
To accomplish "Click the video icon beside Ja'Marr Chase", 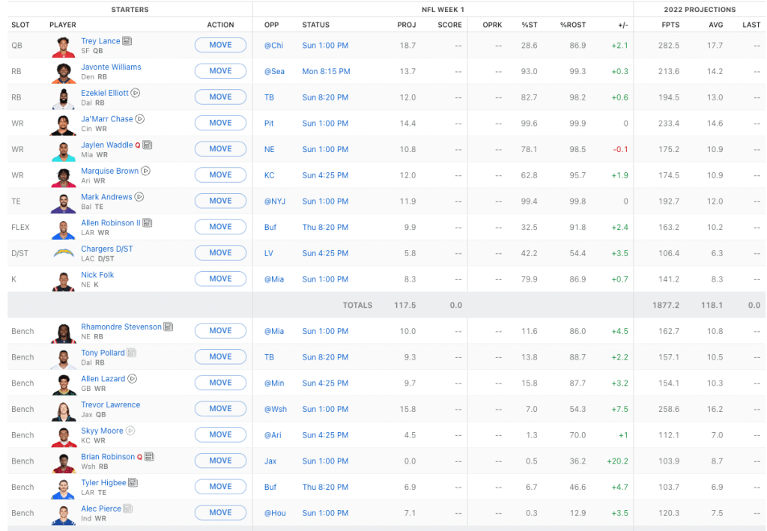I will pyautogui.click(x=140, y=119).
